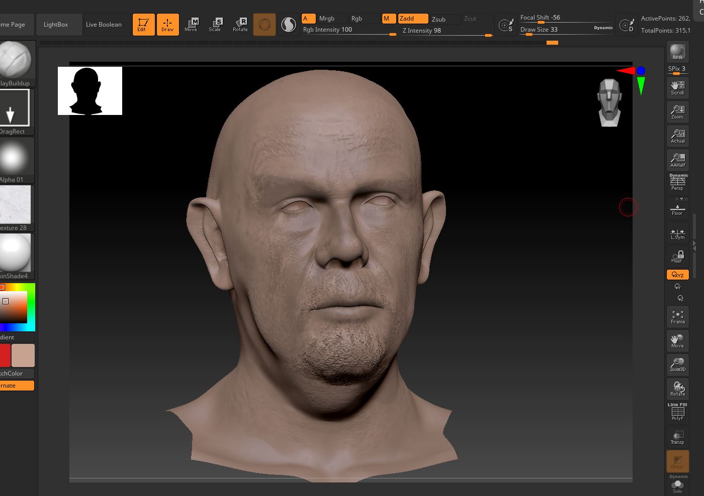The width and height of the screenshot is (704, 496).
Task: Click the brush S symmetry icon
Action: pyautogui.click(x=505, y=25)
